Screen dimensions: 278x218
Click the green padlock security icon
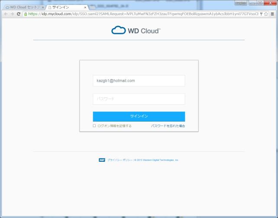pyautogui.click(x=26, y=14)
